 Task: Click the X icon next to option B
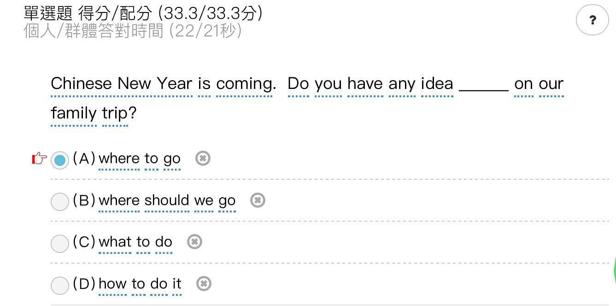(258, 200)
